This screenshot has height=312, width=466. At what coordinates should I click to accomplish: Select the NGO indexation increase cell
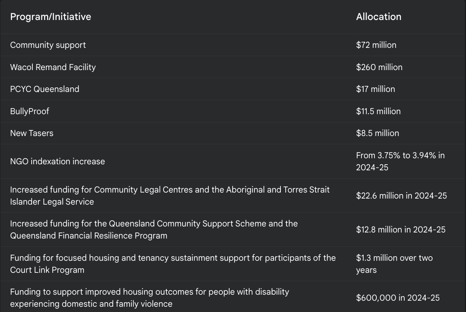click(x=57, y=161)
